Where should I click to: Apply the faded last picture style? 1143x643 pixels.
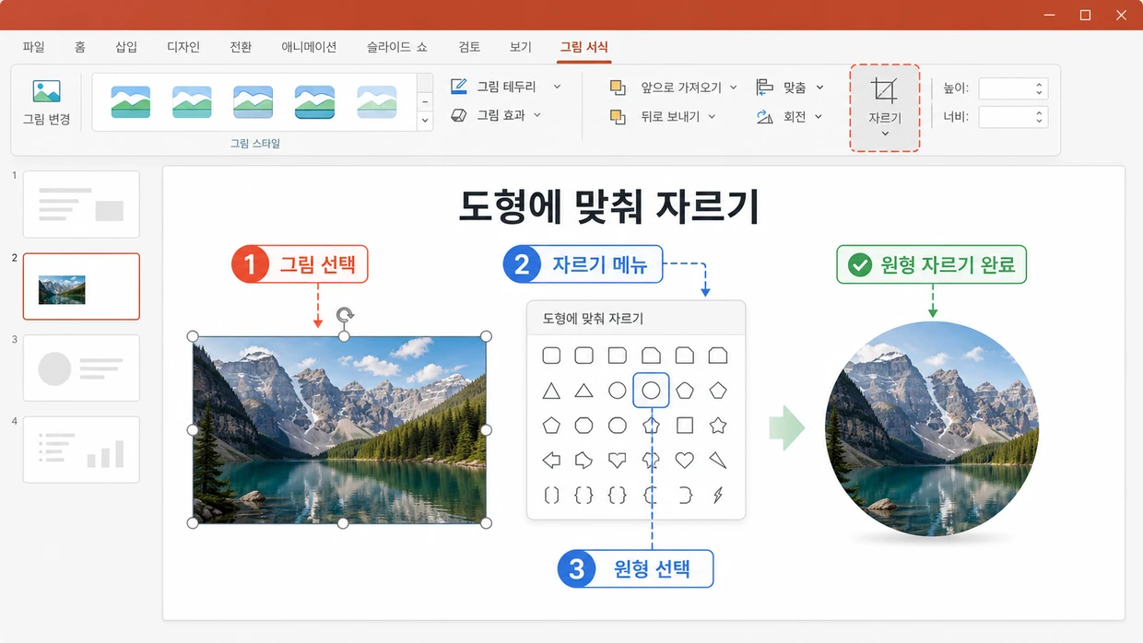[x=376, y=101]
